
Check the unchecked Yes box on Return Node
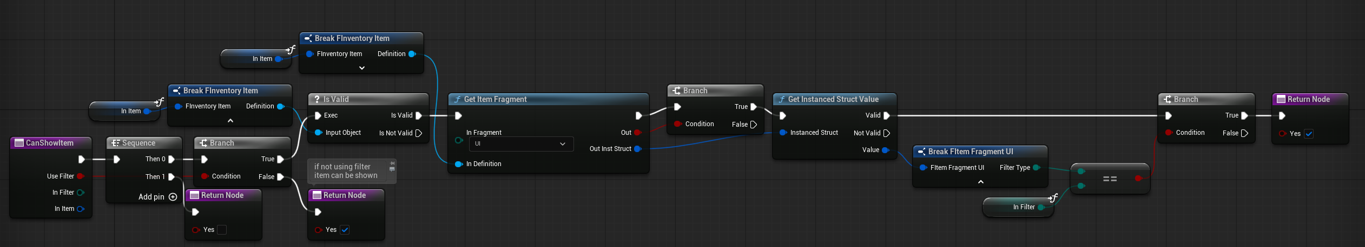click(222, 230)
